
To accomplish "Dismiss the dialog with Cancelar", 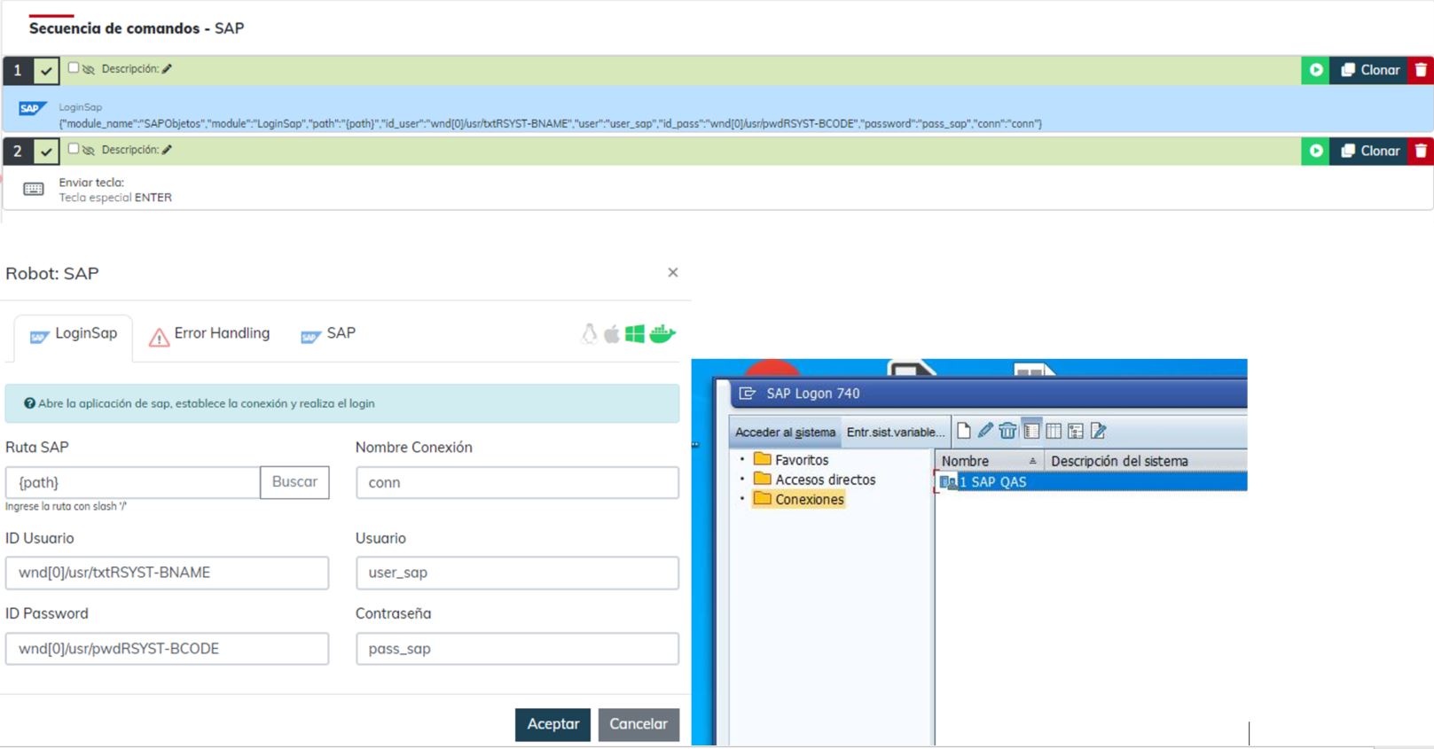I will (x=639, y=724).
